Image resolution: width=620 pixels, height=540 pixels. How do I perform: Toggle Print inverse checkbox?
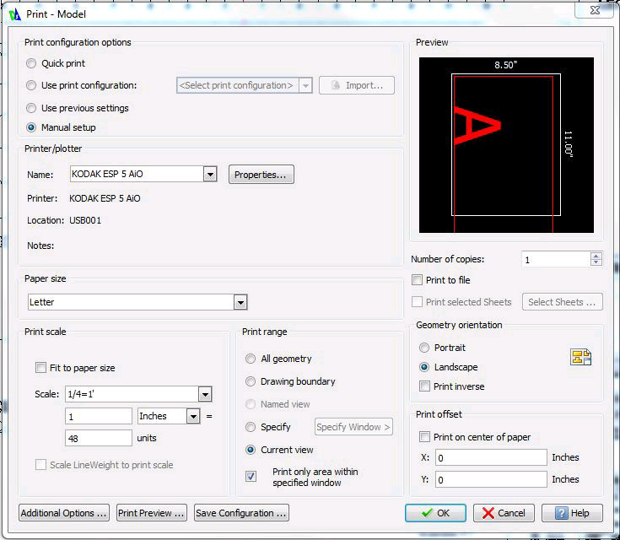pos(424,386)
